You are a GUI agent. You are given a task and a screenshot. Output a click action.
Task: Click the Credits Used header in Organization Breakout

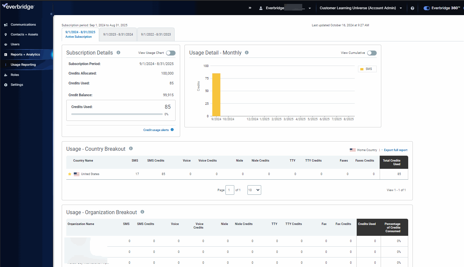click(x=367, y=224)
